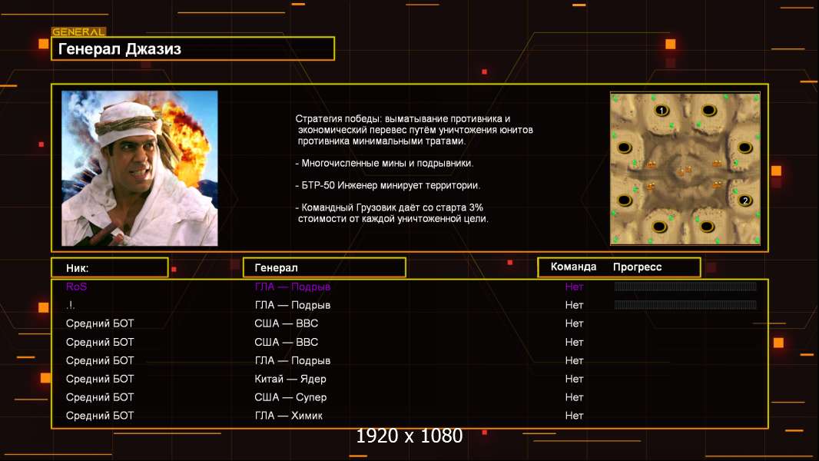Click the loading progress bar for RoS

coord(685,286)
